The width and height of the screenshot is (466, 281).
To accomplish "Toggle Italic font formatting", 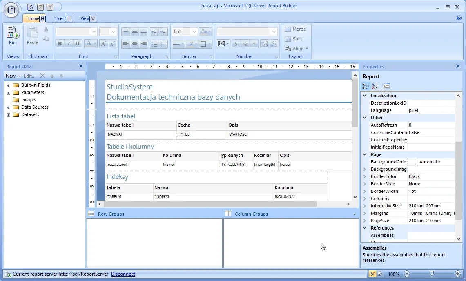I will [69, 44].
